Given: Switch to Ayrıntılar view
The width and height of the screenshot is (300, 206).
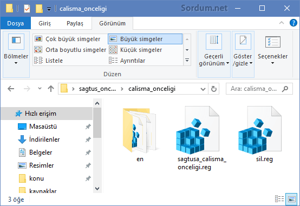Looking at the screenshot, I should 127,61.
